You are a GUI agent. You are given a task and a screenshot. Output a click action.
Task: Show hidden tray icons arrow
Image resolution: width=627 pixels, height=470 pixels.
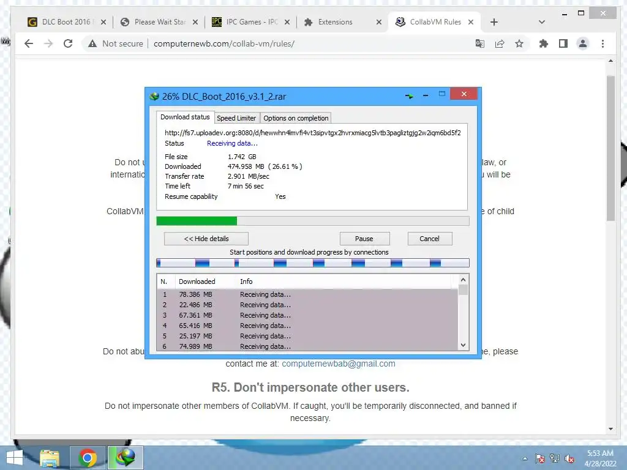point(525,459)
